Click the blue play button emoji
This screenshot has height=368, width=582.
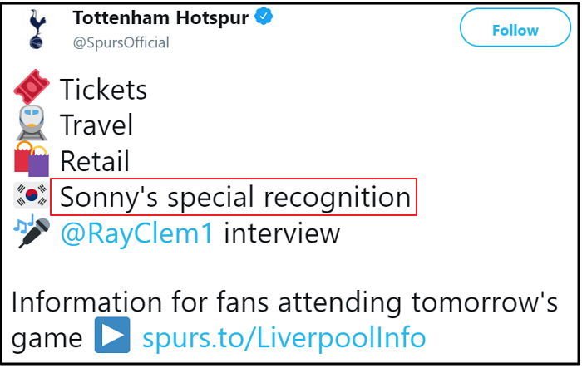coord(112,335)
